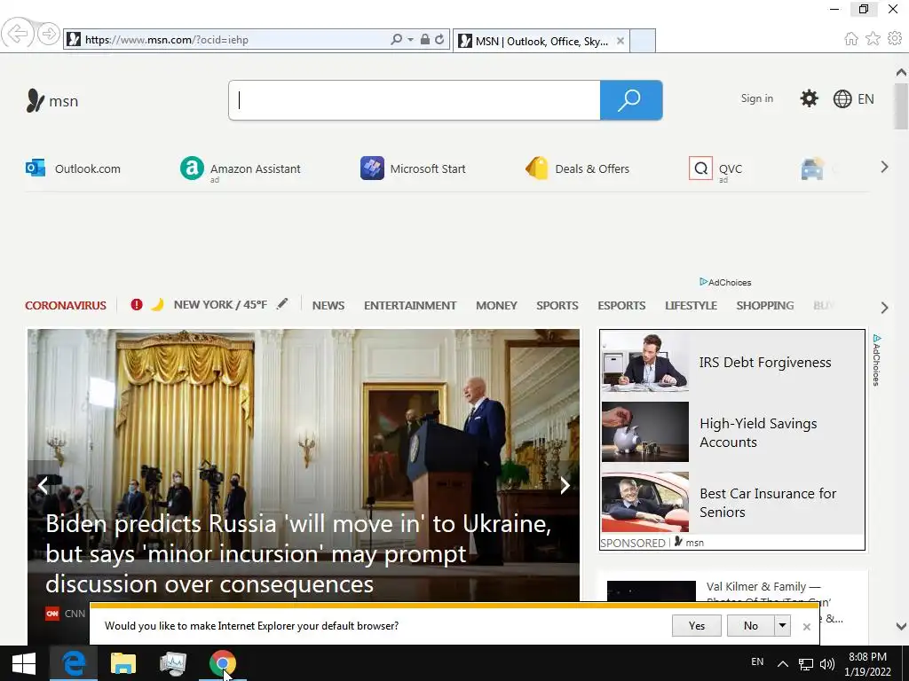Click the blue search magnifier button
This screenshot has height=681, width=909.
(x=631, y=100)
